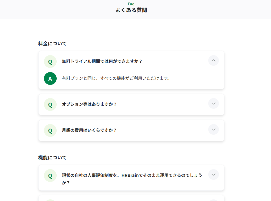Click the green Faq label

[x=131, y=4]
